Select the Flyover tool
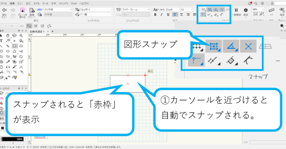 14,36
